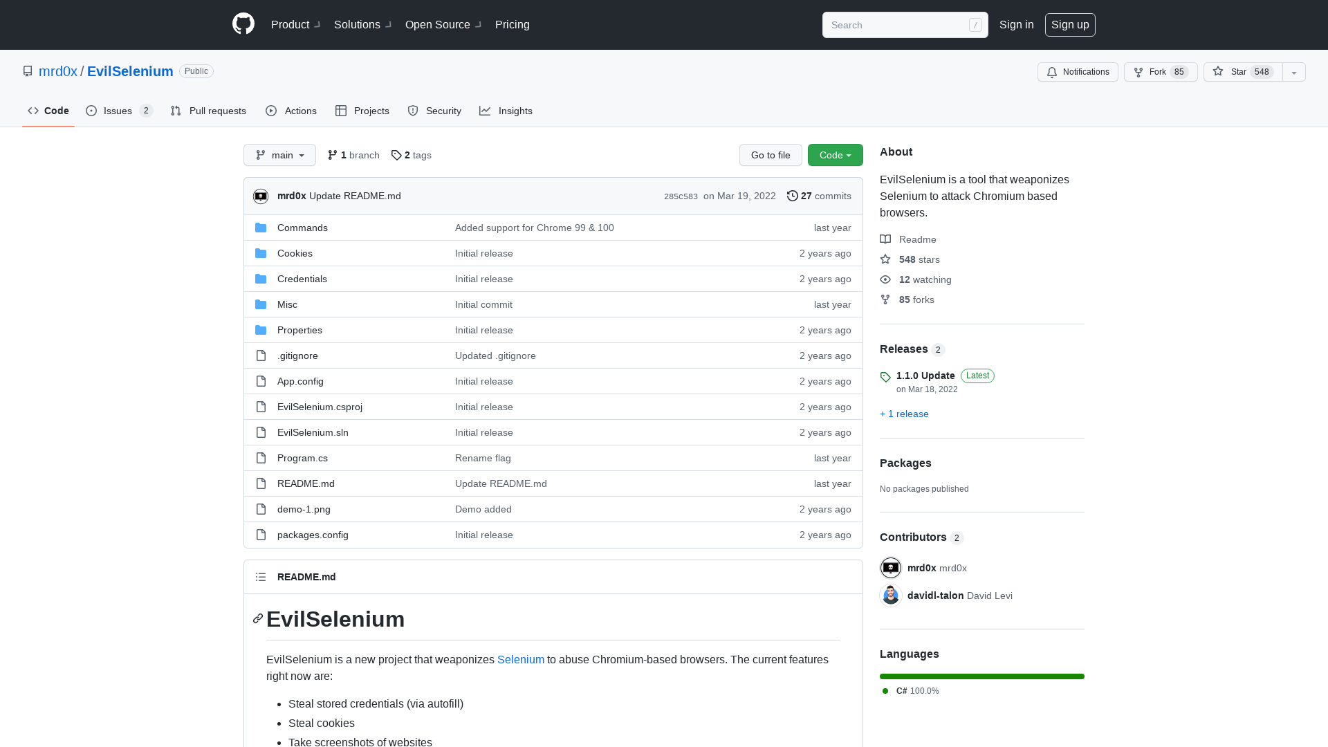The height and width of the screenshot is (747, 1328).
Task: Click the Misc folder icon
Action: pyautogui.click(x=261, y=304)
